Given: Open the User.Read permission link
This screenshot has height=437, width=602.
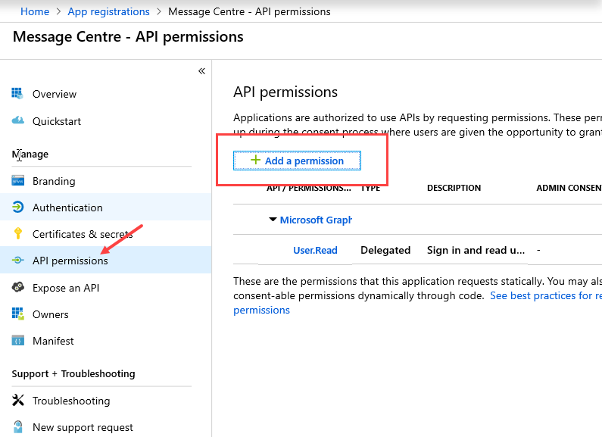Looking at the screenshot, I should point(315,251).
